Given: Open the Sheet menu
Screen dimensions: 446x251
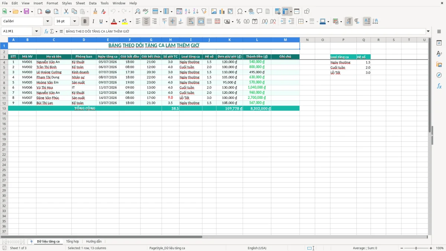Looking at the screenshot, I should 80,3.
